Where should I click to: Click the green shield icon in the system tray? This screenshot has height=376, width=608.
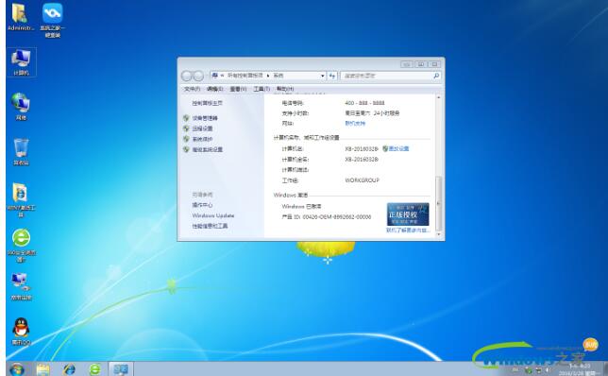click(528, 370)
